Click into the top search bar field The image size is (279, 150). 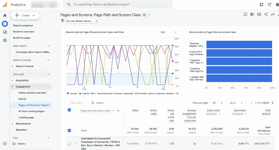tap(118, 4)
